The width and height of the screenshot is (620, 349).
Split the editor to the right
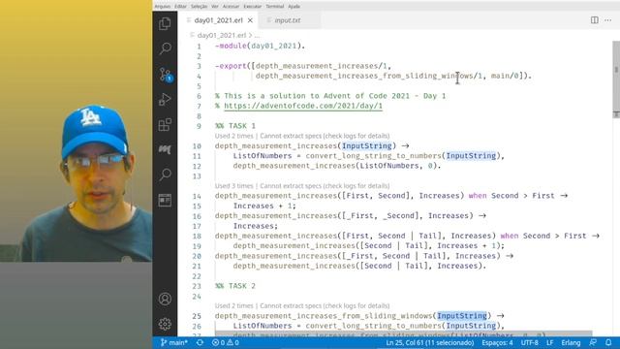[x=594, y=20]
